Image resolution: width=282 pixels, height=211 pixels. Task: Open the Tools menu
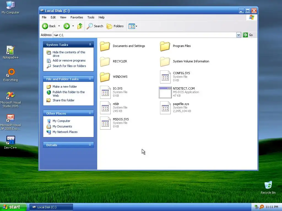[x=91, y=17]
